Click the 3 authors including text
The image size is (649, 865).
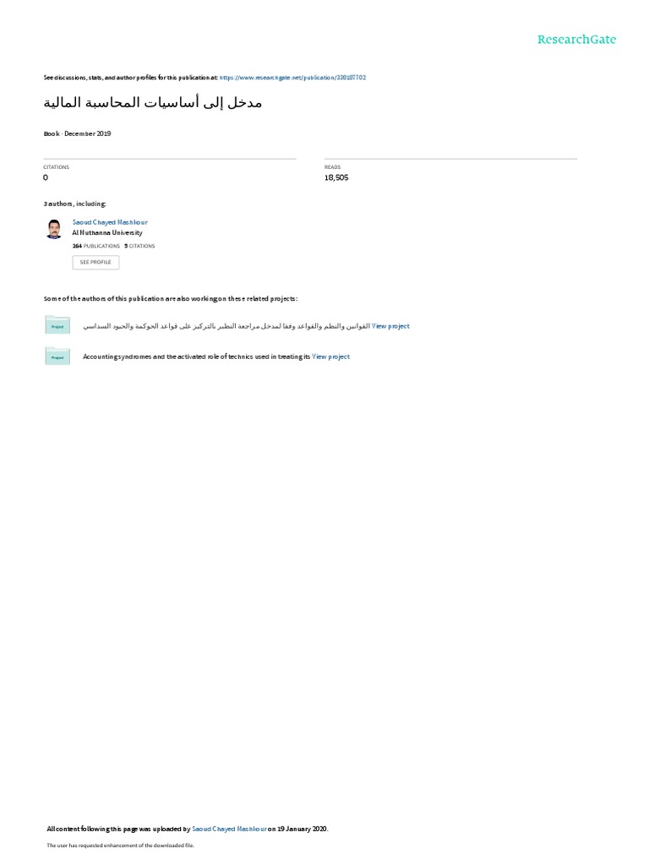[74, 204]
